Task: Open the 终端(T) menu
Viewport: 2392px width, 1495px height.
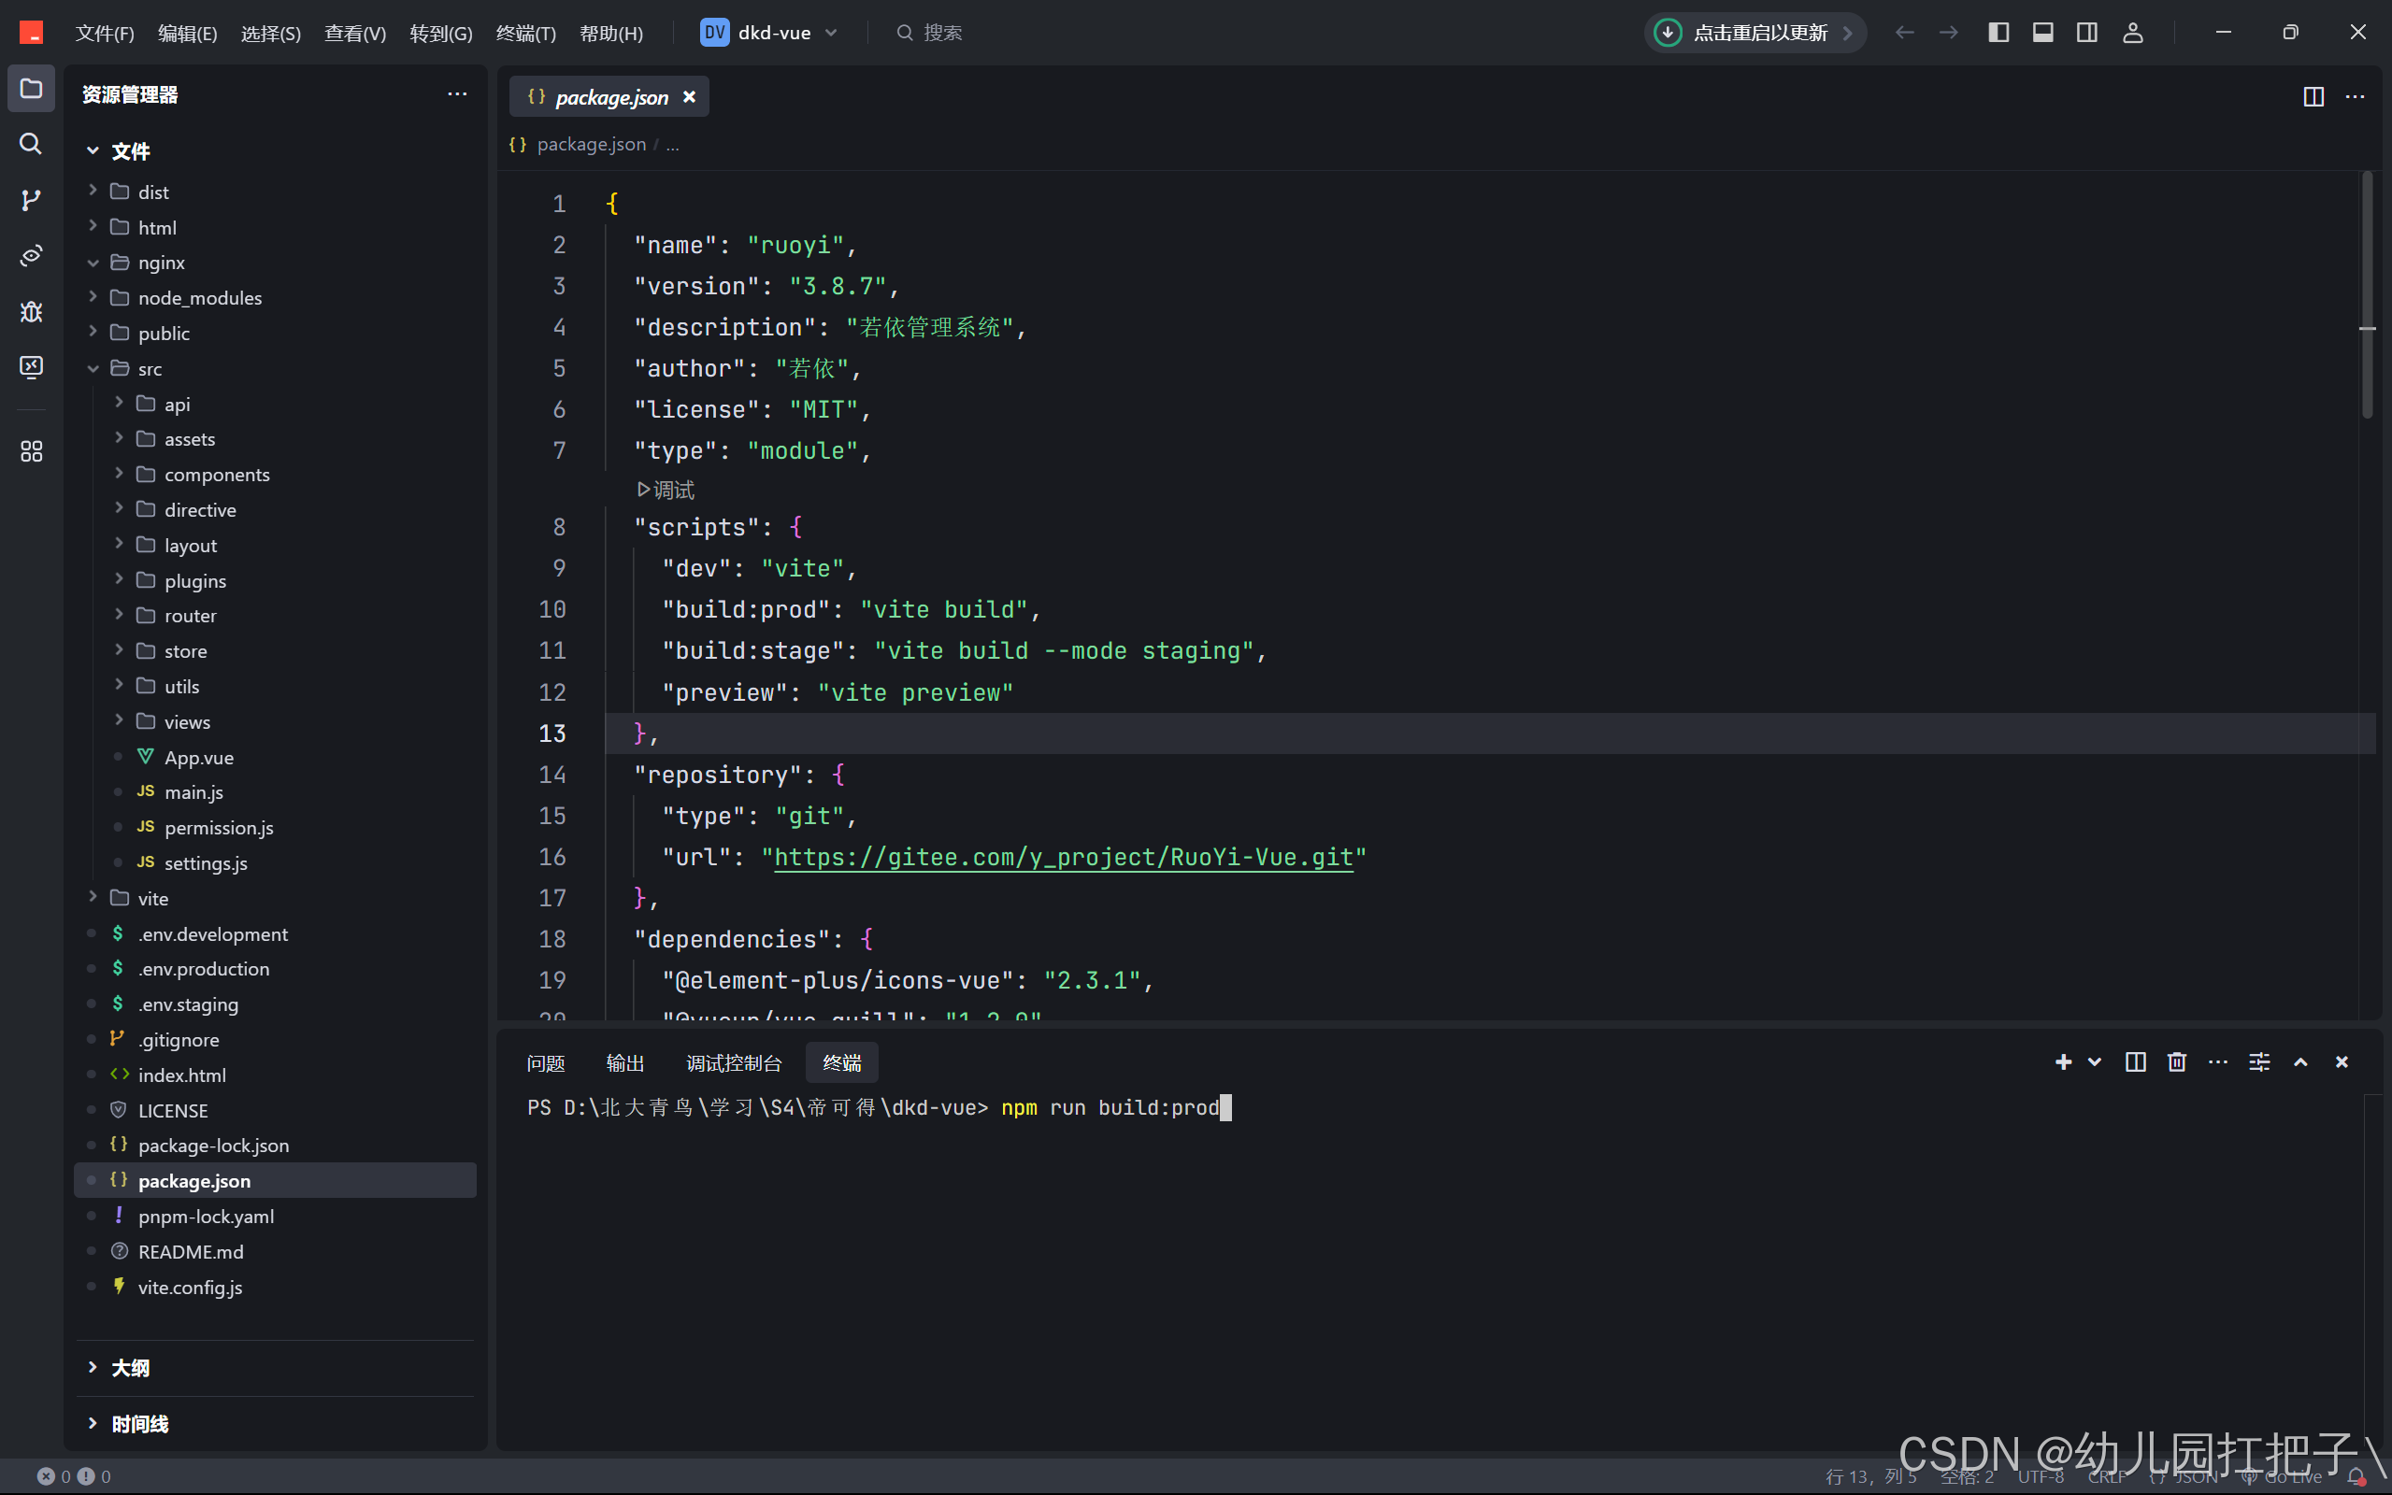Action: [x=525, y=34]
